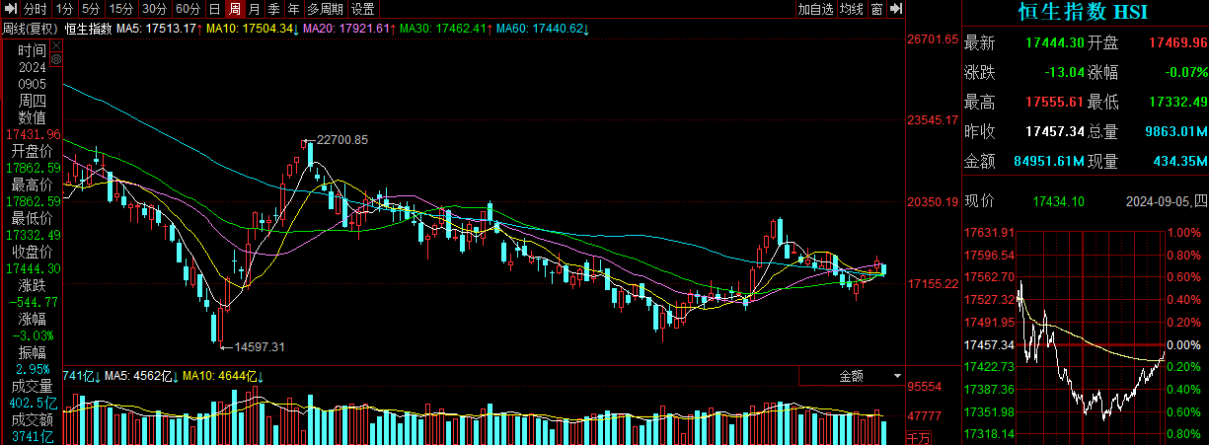Toggle the 均线 moving average button
1209x445 pixels.
852,9
